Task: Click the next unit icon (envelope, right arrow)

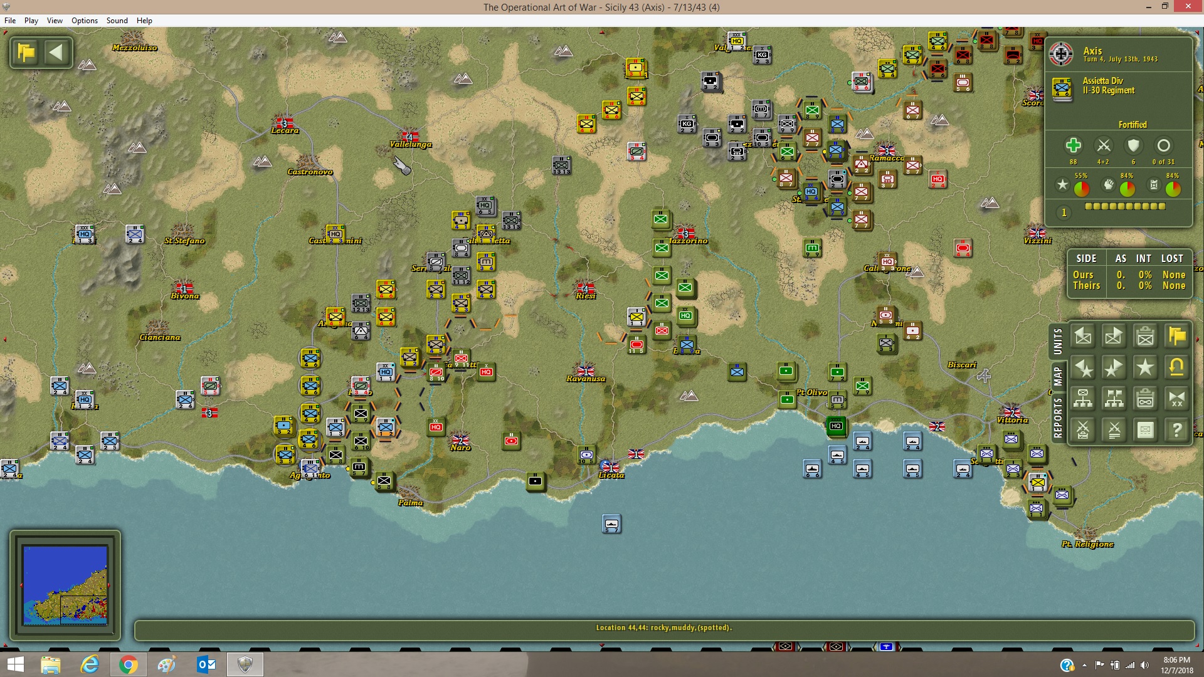Action: (1114, 337)
